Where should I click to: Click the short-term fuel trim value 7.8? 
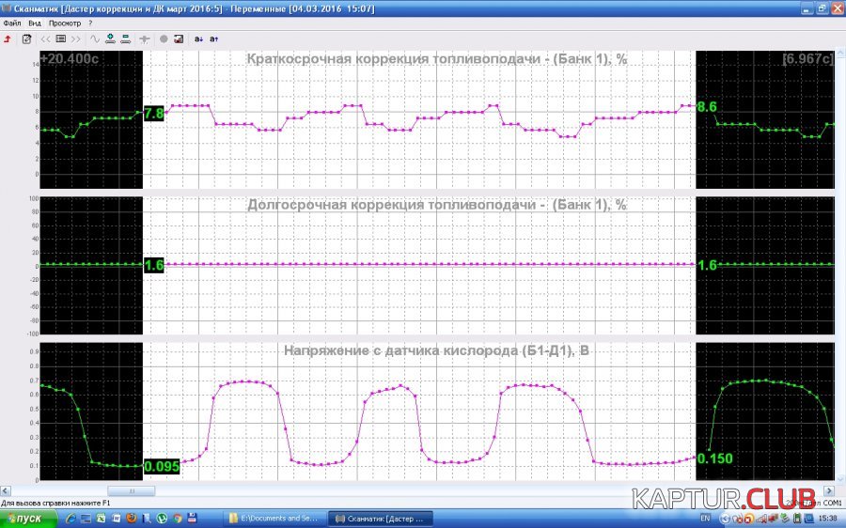point(154,114)
